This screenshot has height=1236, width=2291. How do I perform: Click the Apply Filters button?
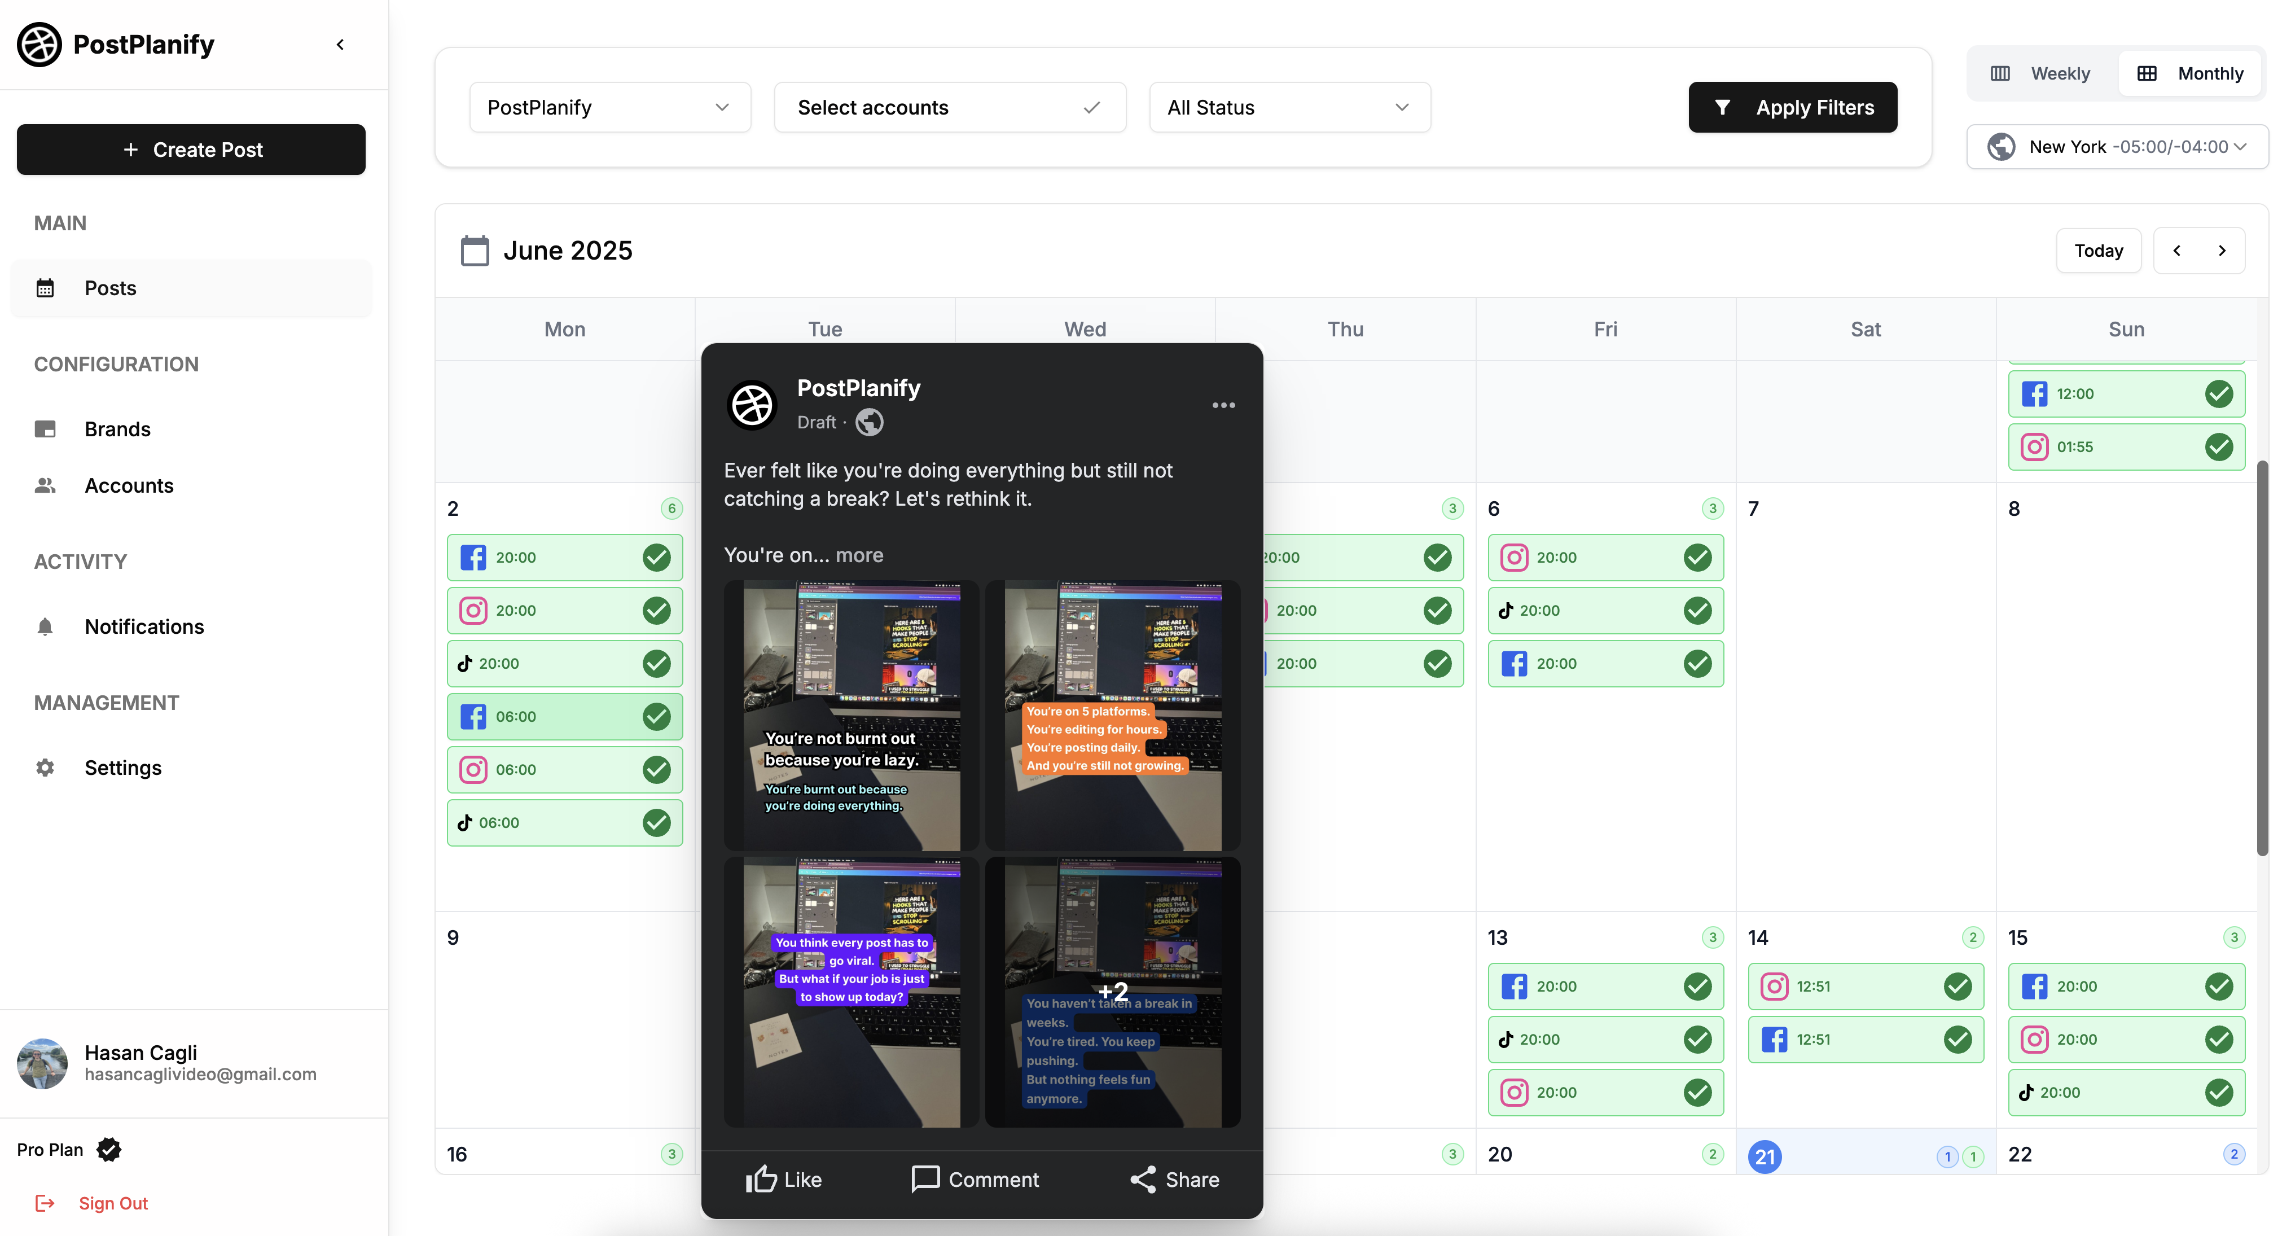(x=1793, y=108)
